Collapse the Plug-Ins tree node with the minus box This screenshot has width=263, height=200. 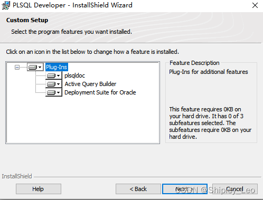[x=17, y=67]
